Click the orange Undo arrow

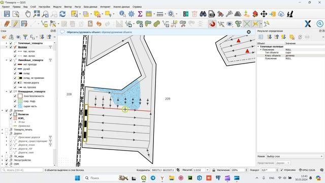(99, 24)
